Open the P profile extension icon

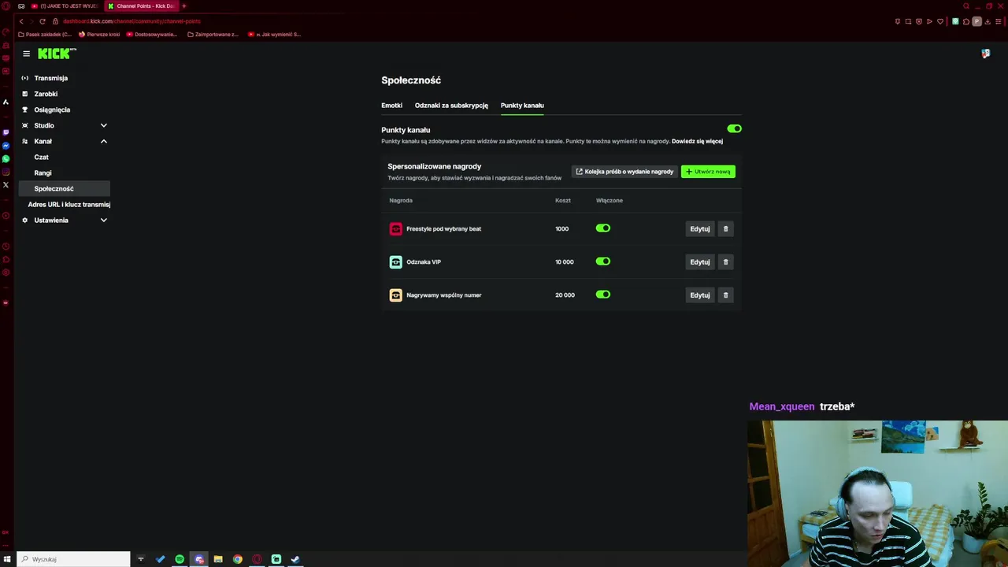tap(976, 21)
